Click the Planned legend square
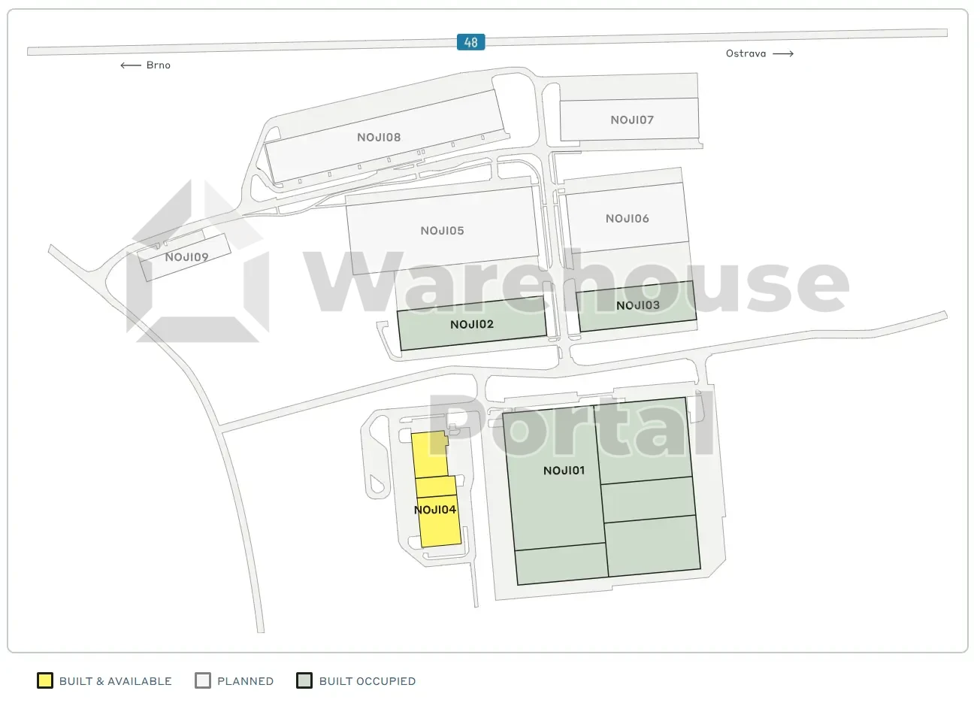The height and width of the screenshot is (706, 980). (x=203, y=680)
